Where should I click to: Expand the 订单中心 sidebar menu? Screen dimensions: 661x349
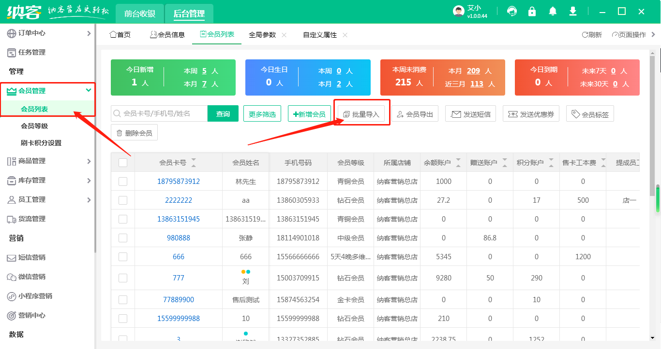point(48,33)
